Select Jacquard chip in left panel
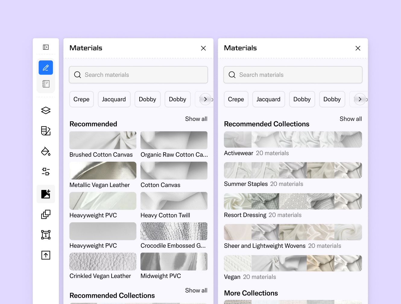The width and height of the screenshot is (401, 304). coord(114,99)
